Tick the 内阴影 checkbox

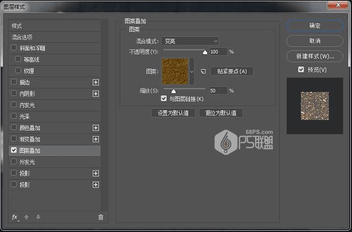(14, 93)
